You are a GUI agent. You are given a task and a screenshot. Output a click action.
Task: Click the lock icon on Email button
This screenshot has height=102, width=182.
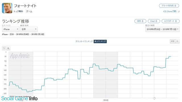click(156, 21)
